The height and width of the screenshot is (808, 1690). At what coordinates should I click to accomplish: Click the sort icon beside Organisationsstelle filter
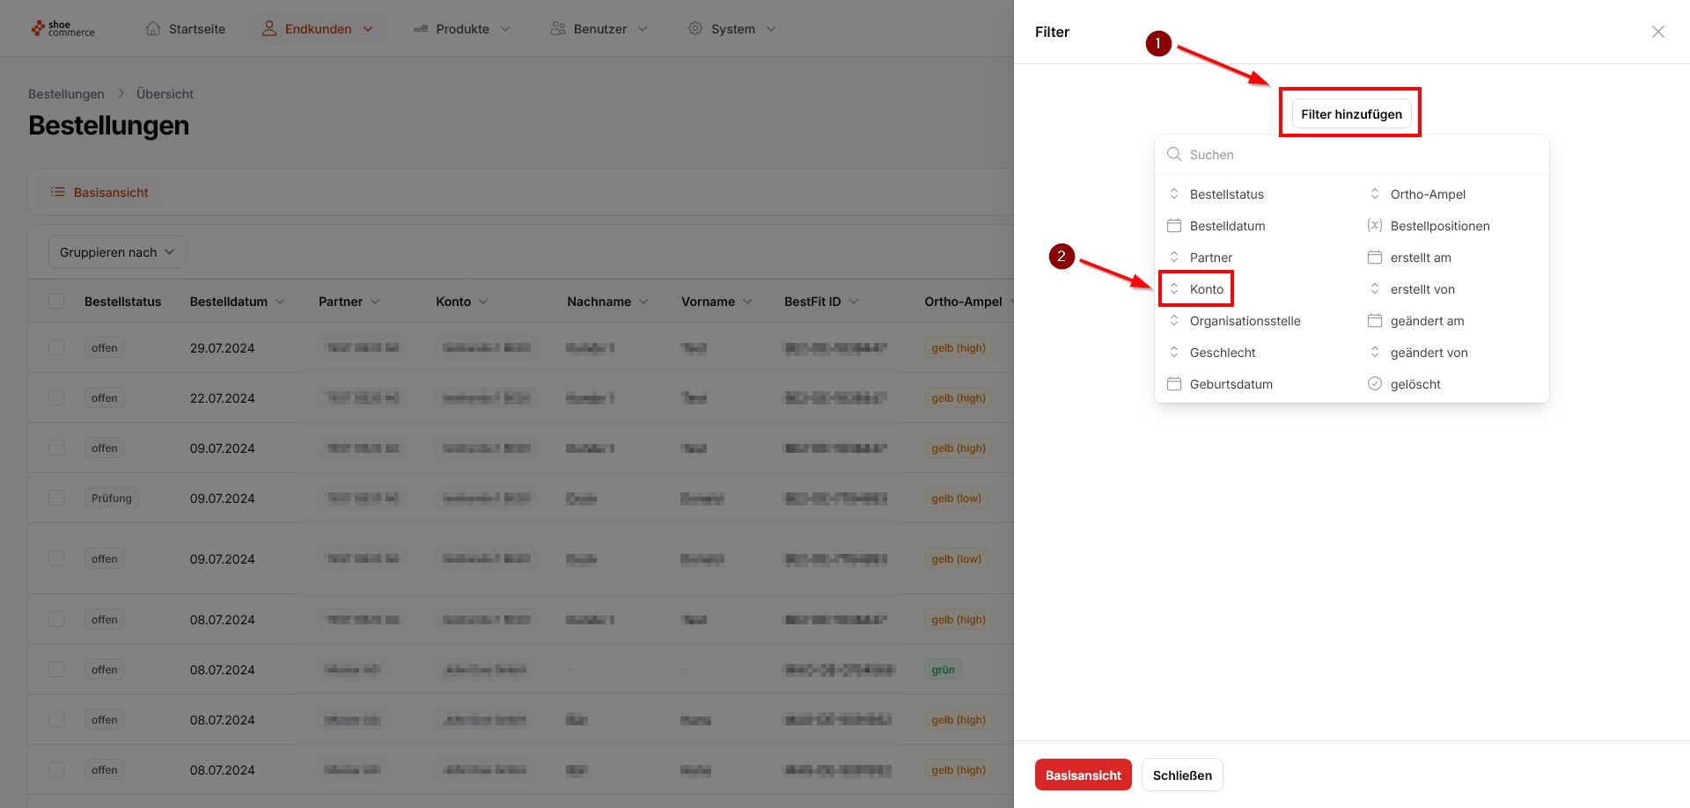[1174, 320]
